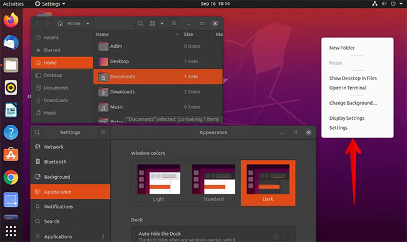Click Settings in the desktop context menu
The image size is (407, 242).
[338, 128]
